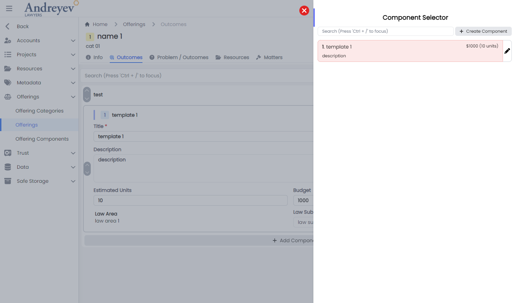Expand the Safe Storage section chevron

(x=73, y=181)
